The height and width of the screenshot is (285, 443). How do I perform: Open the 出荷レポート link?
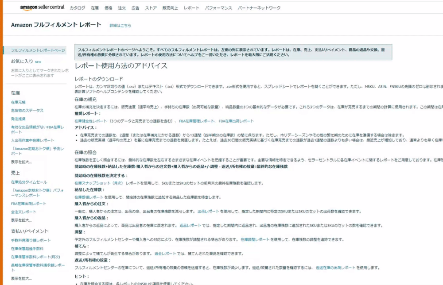(x=208, y=212)
